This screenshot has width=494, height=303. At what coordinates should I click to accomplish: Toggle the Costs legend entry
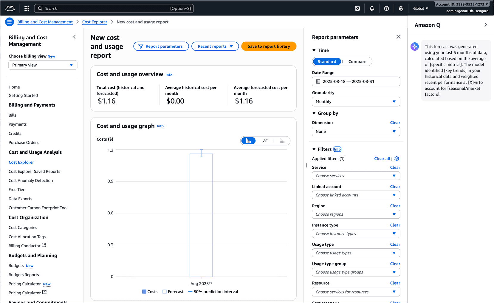point(150,292)
